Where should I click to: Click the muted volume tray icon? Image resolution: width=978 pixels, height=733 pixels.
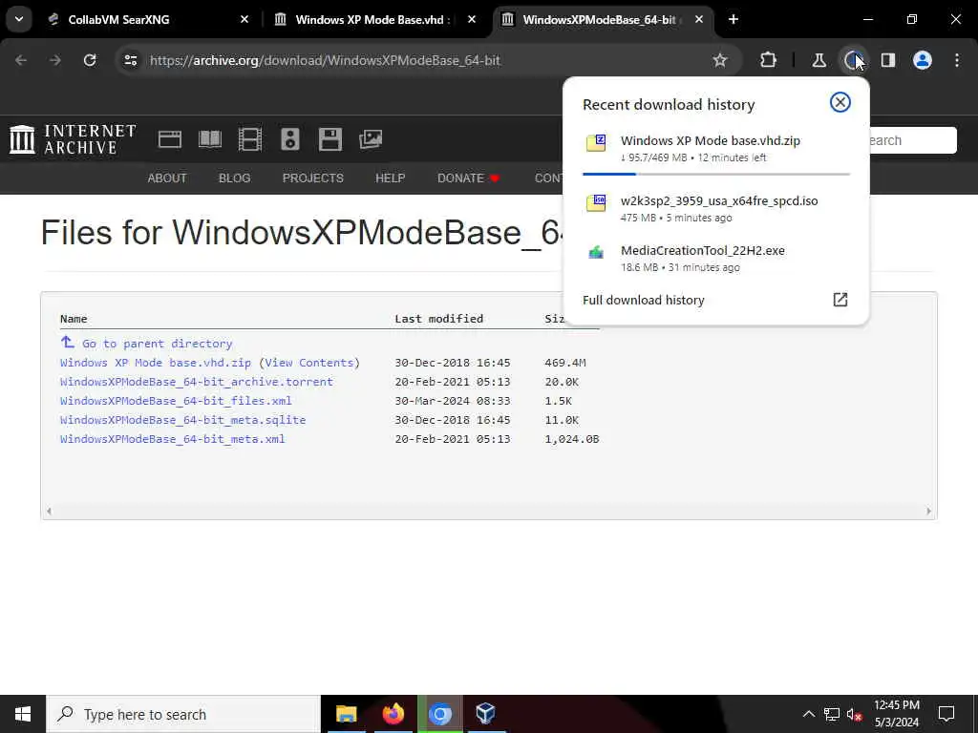click(x=854, y=714)
